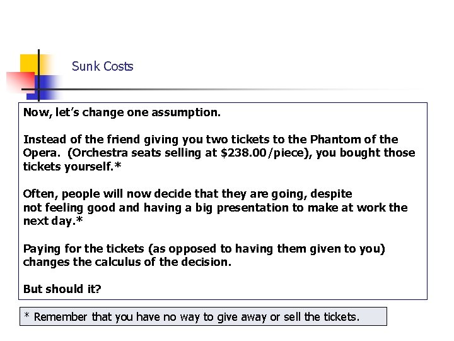The image size is (454, 341).
Task: Click the red square in logo
Action: coord(20,81)
